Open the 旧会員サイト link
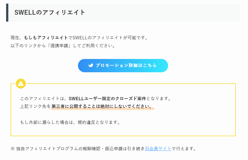 tap(158, 149)
